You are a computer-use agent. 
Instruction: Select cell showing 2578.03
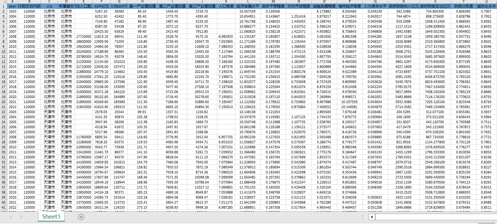click(x=101, y=112)
